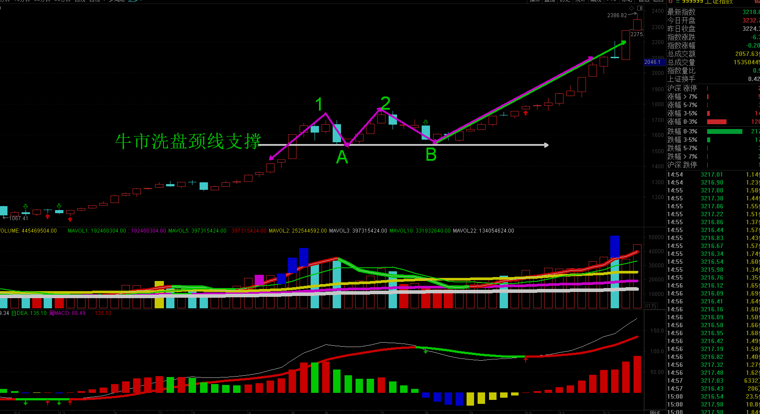This screenshot has height=414, width=760.
Task: Click the 总成交量 row
Action: 713,62
